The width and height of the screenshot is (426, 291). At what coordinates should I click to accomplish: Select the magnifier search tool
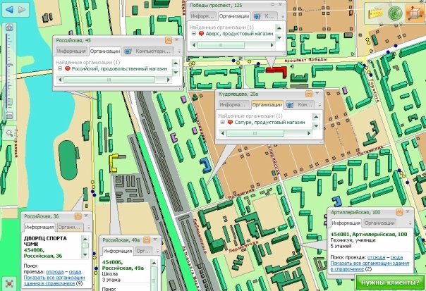point(9,132)
